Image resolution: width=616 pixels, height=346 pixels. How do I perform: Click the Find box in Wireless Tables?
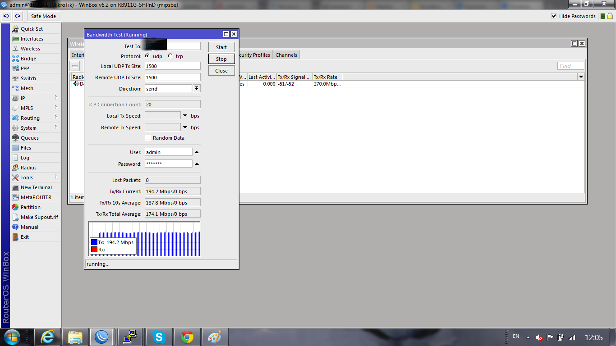pos(571,66)
